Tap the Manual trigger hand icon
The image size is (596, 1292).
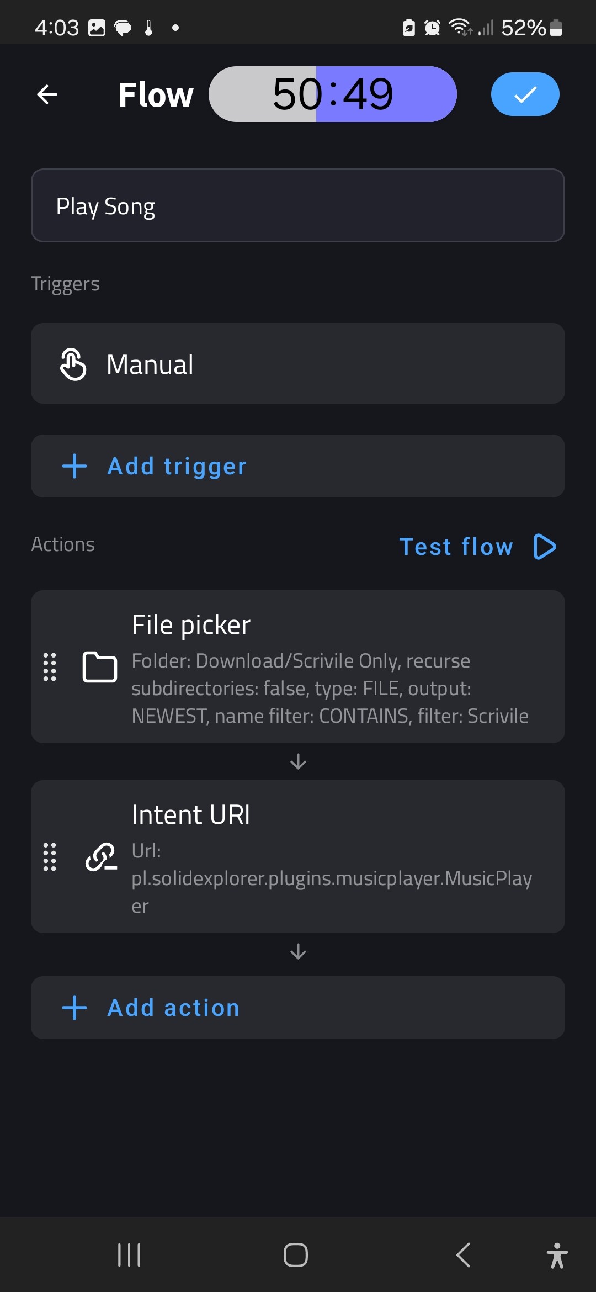click(x=73, y=364)
